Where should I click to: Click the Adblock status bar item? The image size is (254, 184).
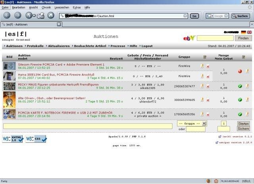pos(246,181)
